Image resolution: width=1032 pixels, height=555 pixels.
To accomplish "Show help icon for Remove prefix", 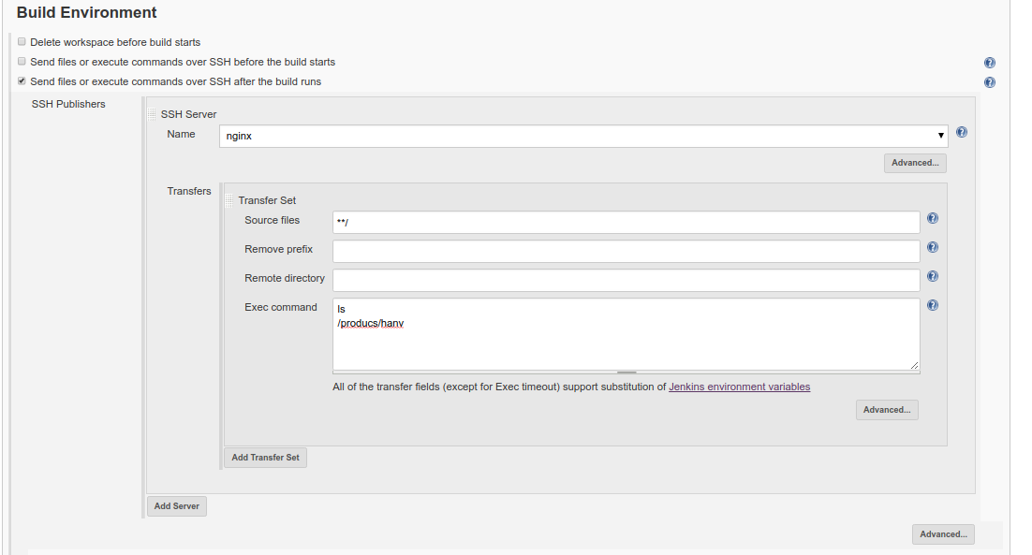I will pos(933,248).
